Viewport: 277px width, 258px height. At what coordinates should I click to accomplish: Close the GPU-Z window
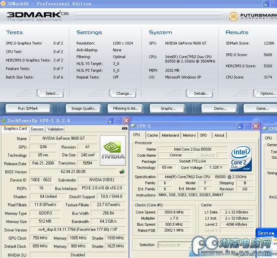click(126, 121)
